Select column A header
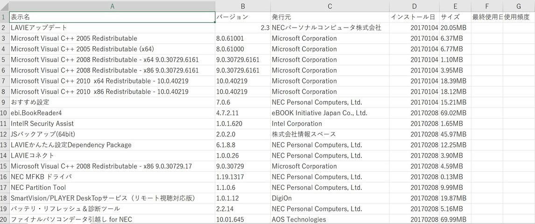This screenshot has height=224, width=535. pos(112,6)
